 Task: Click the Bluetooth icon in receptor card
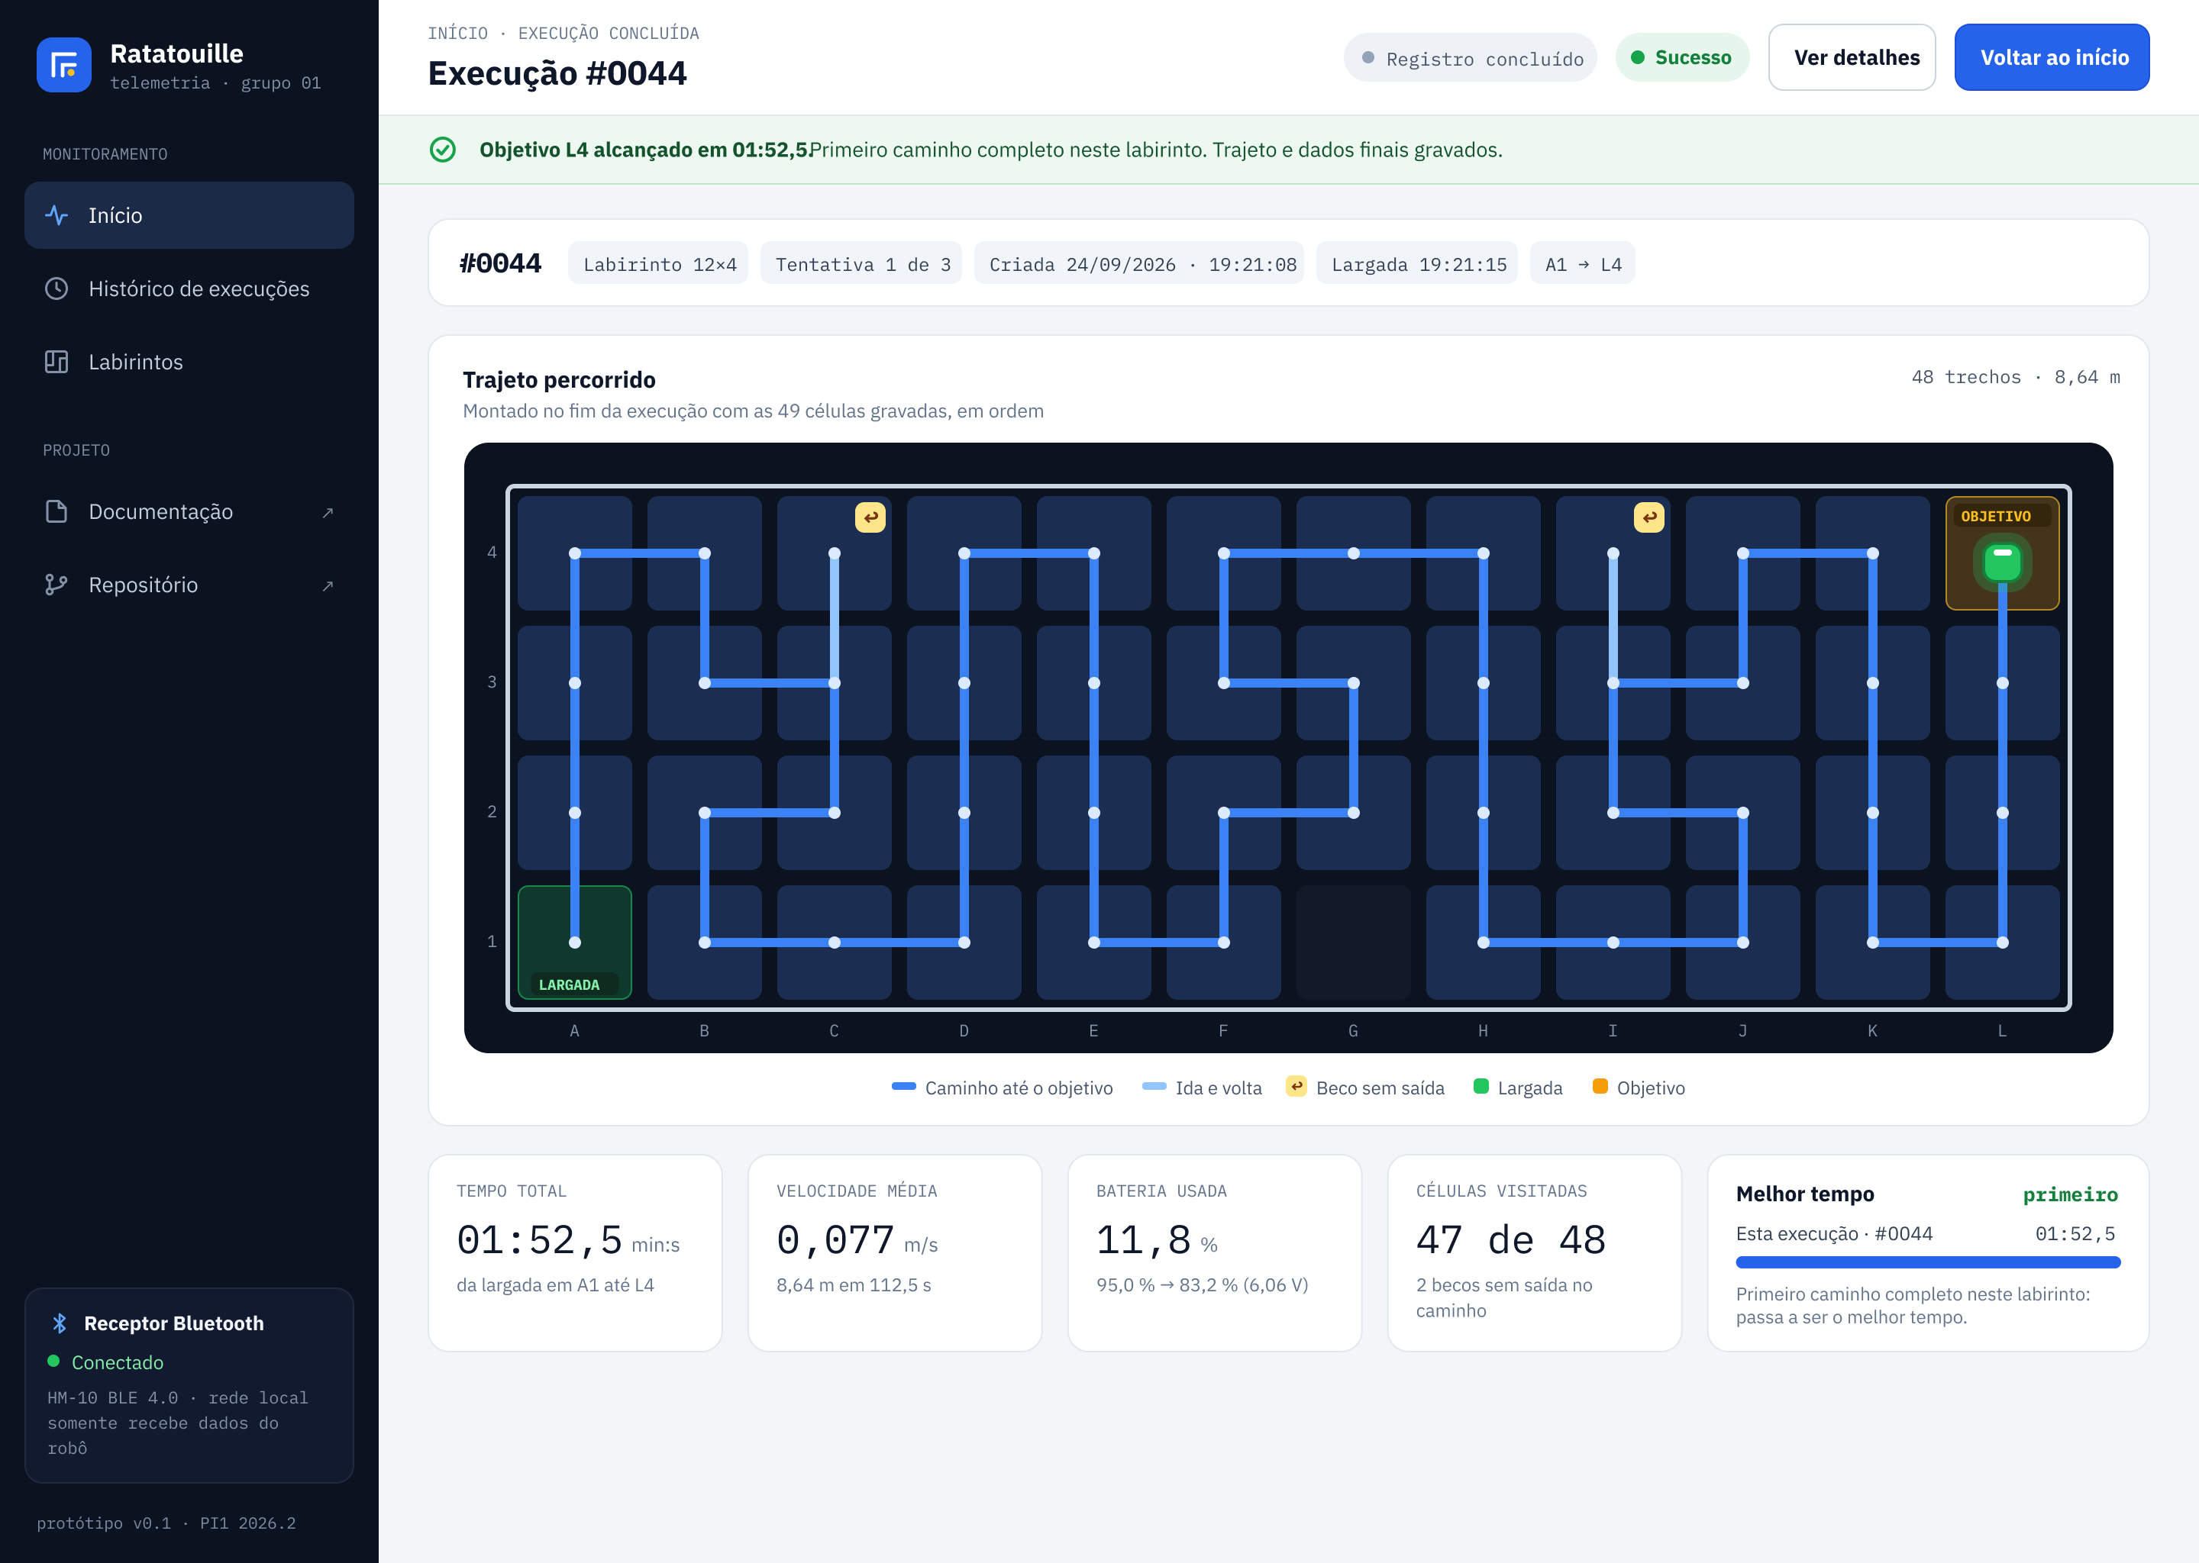[60, 1323]
